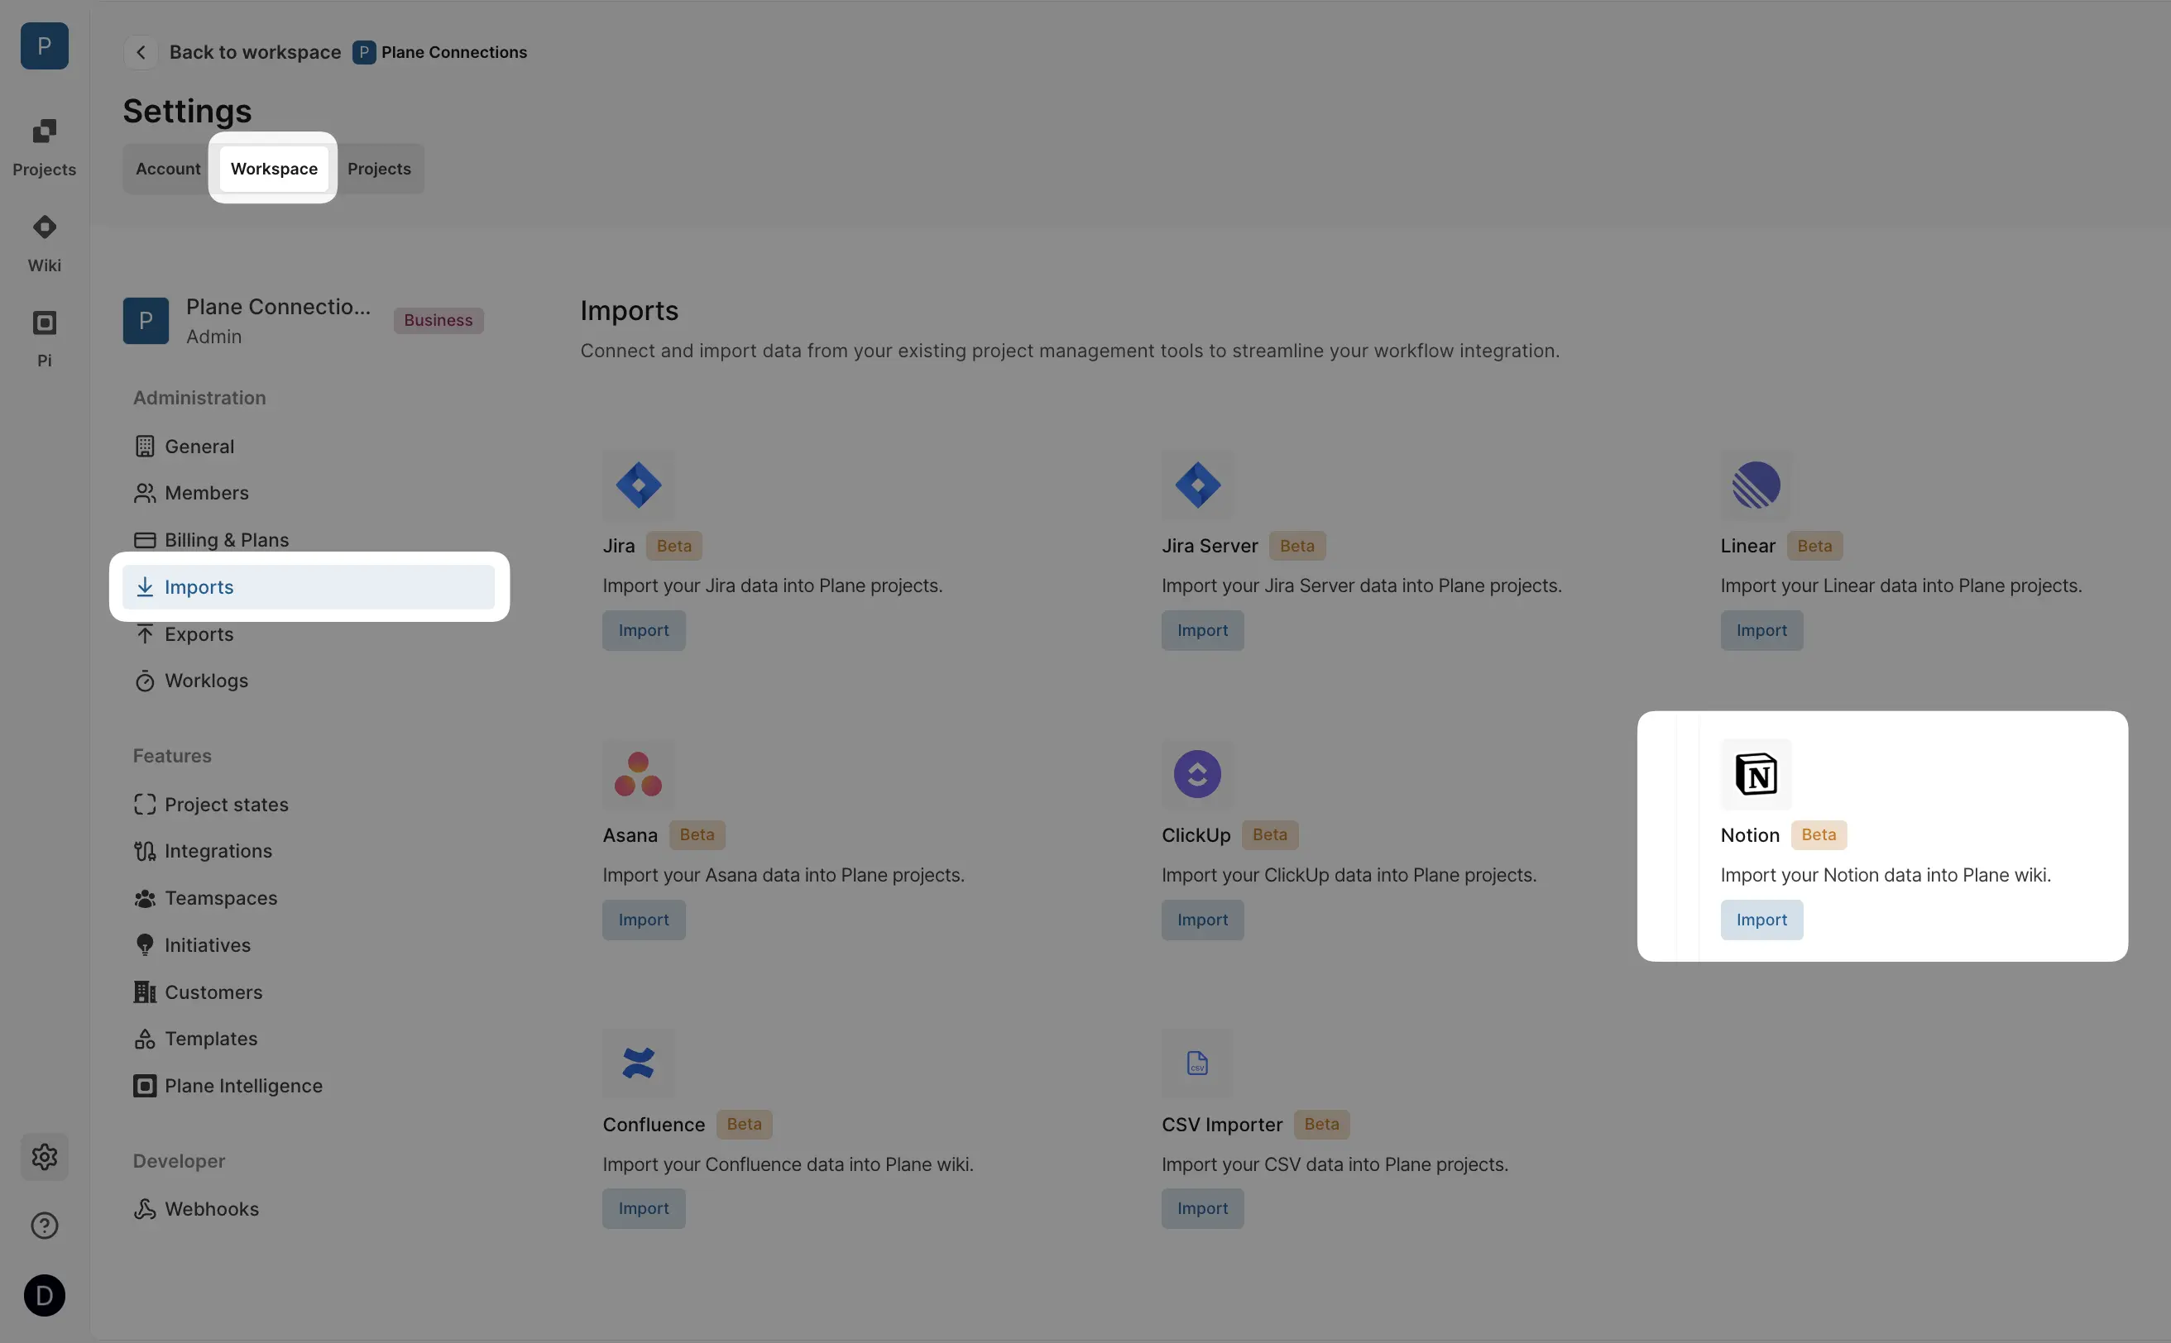Click the Jira Server logo icon
The image size is (2171, 1343).
point(1197,485)
